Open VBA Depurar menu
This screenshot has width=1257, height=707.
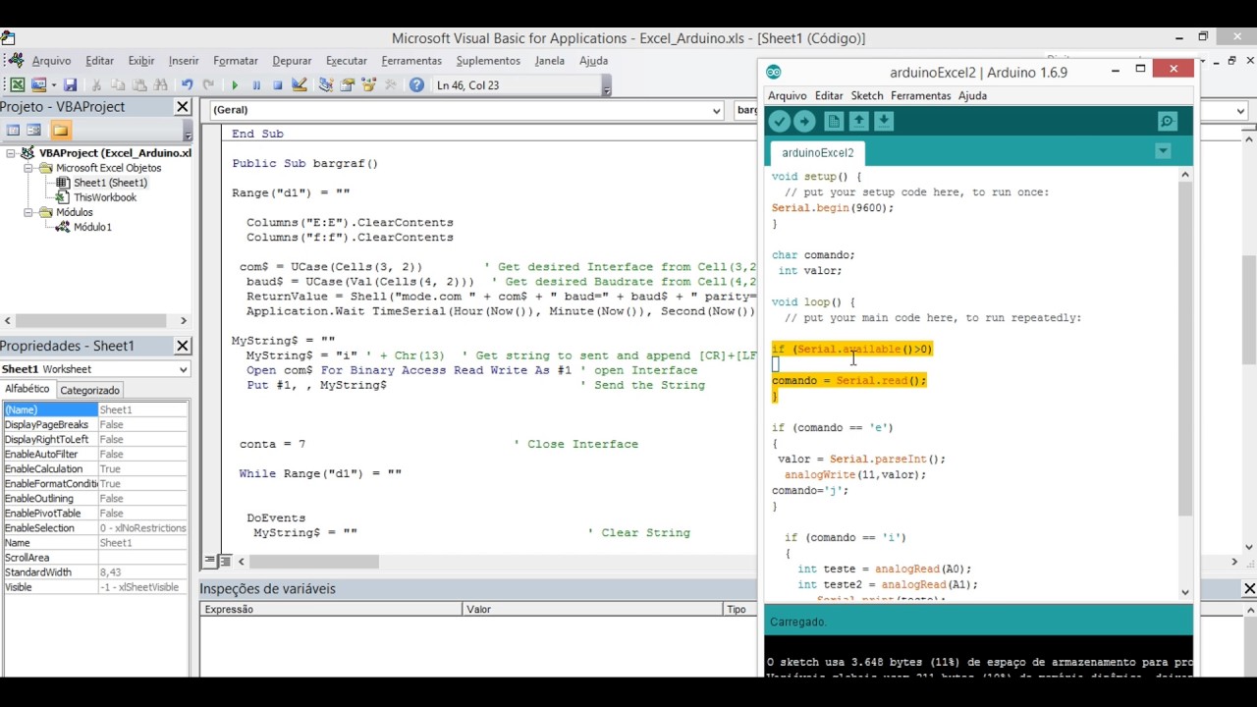pos(292,61)
